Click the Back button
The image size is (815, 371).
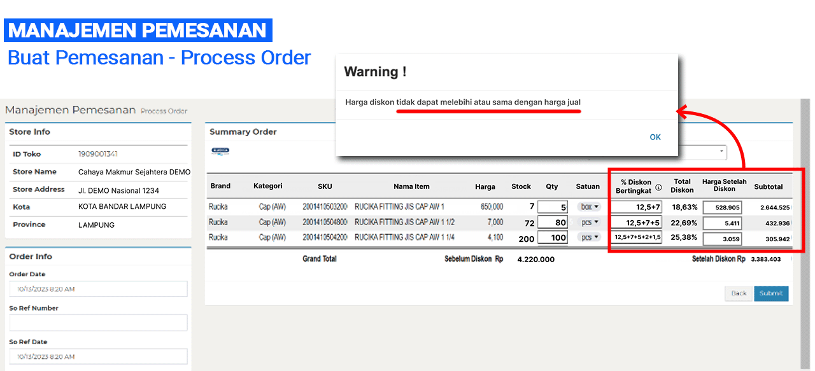[739, 293]
